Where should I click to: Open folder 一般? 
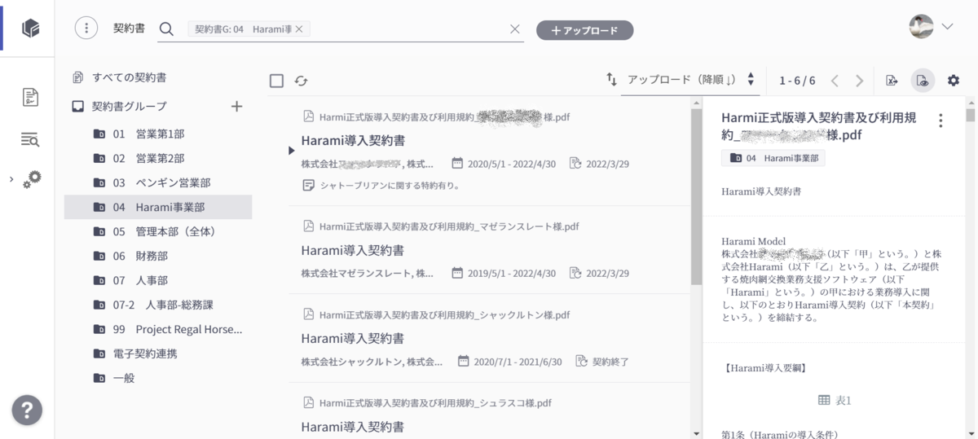[158, 378]
